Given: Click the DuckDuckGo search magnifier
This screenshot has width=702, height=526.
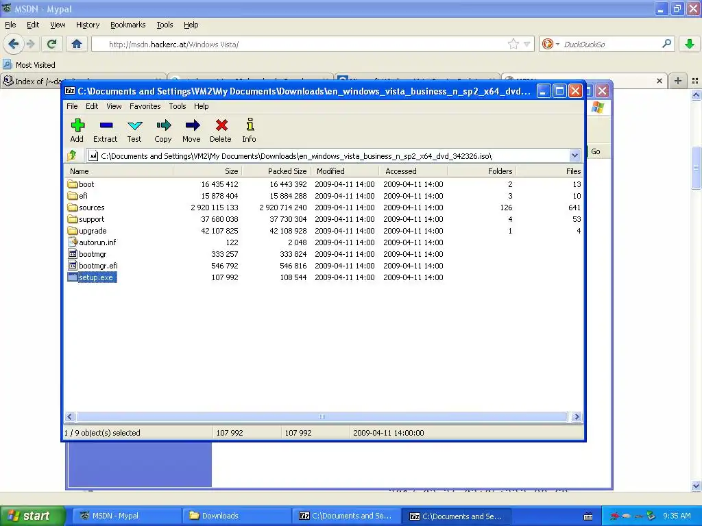Looking at the screenshot, I should pos(666,44).
